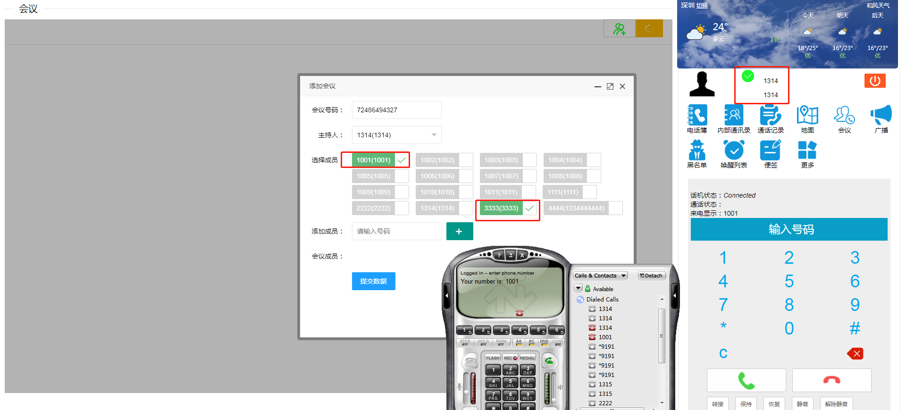Click the 静音 mute button
The width and height of the screenshot is (906, 410).
pyautogui.click(x=802, y=404)
